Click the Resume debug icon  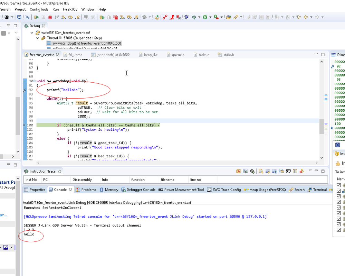(37, 17)
